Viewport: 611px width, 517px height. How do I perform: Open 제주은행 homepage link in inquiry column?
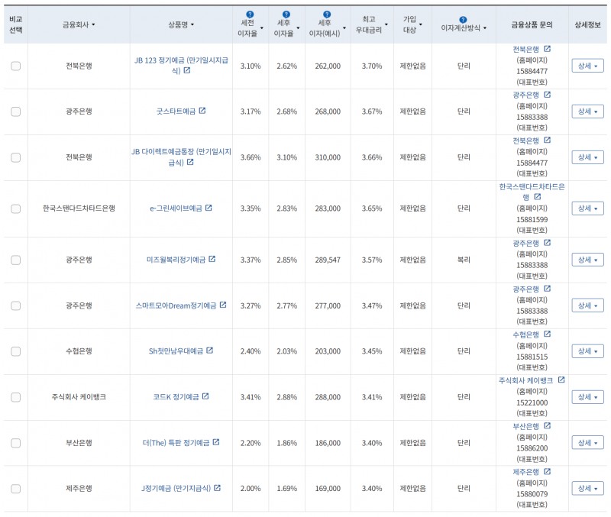(525, 472)
